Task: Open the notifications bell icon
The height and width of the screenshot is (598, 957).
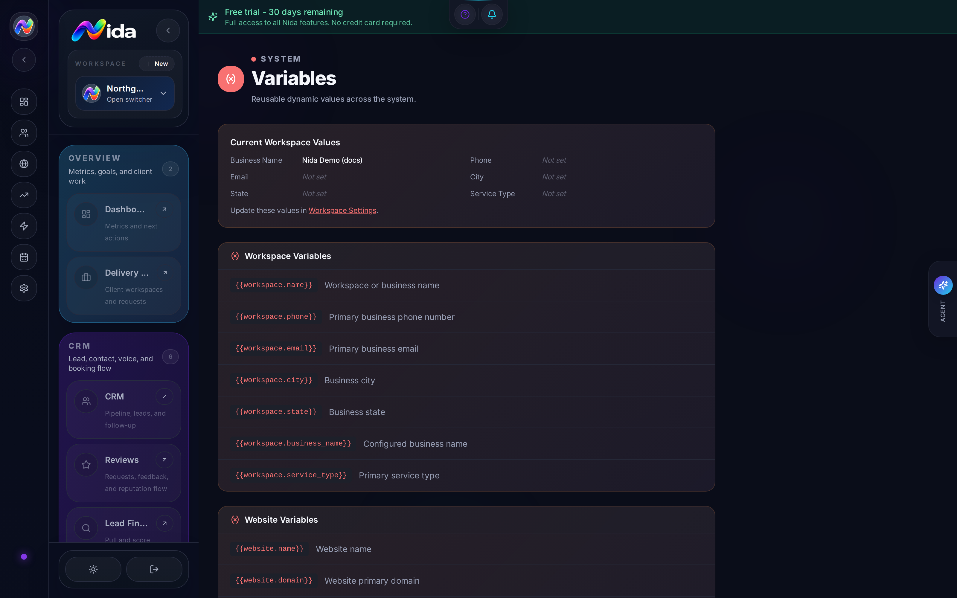Action: (x=492, y=15)
